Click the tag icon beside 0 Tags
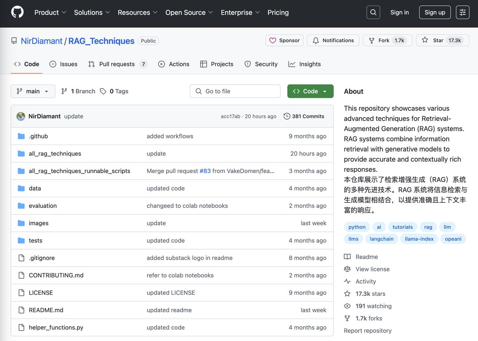Screen dimensions: 478x341 pyautogui.click(x=103, y=91)
